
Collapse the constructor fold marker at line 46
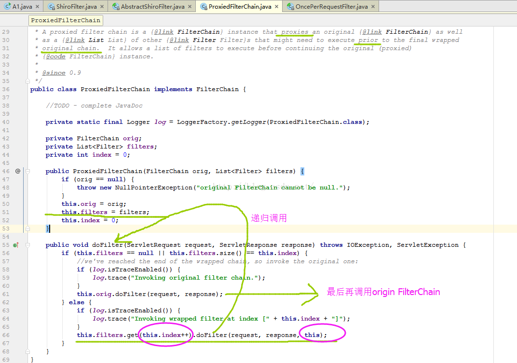pyautogui.click(x=27, y=171)
